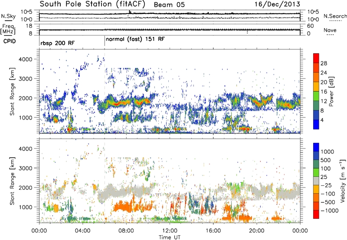Click the 'CPID' row label

pyautogui.click(x=10, y=41)
